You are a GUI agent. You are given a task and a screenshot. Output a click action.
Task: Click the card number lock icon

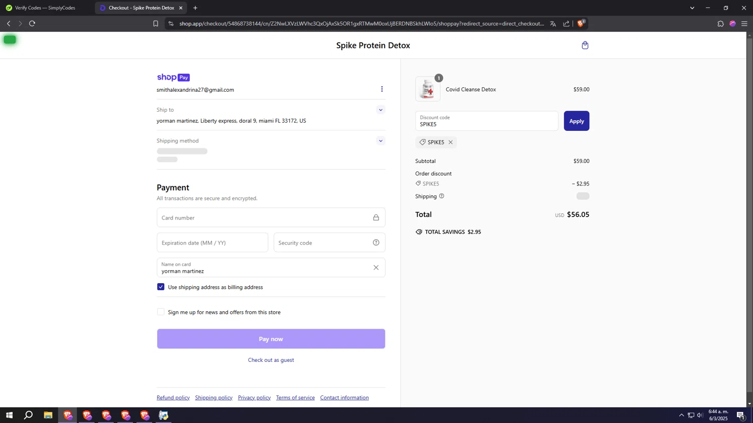(x=375, y=218)
